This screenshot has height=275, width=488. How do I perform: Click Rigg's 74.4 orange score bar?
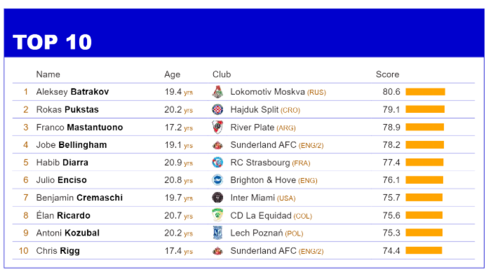click(x=424, y=250)
